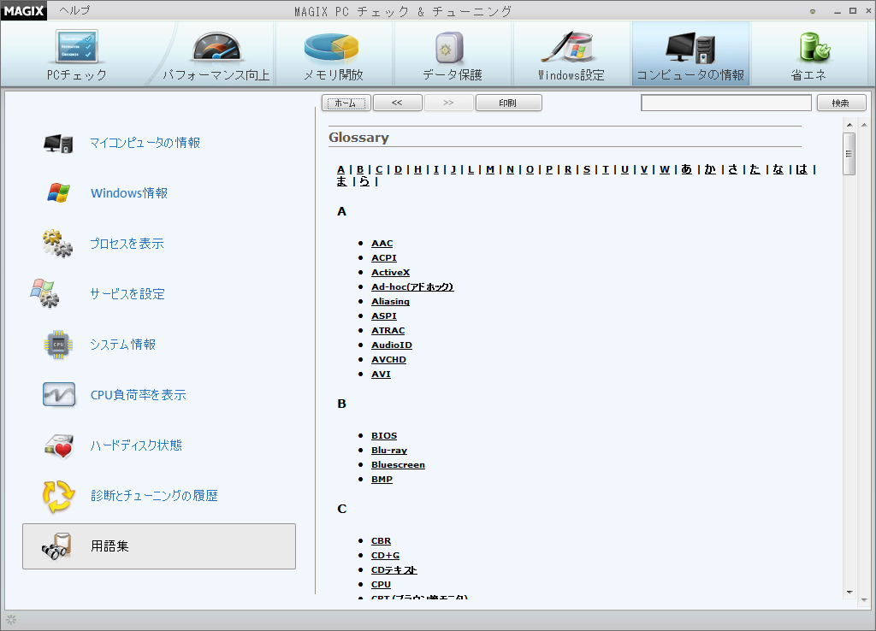
Task: Click the spinner icon in status bar
Action: pos(11,619)
